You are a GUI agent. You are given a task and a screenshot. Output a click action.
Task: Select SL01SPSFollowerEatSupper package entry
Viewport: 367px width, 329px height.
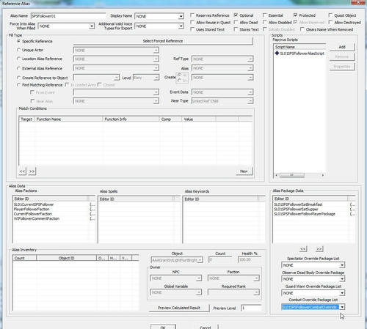point(296,210)
